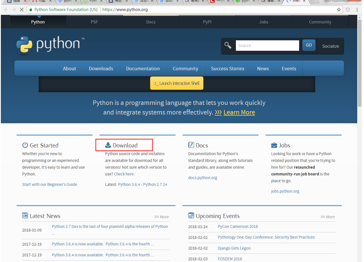364x262 pixels.
Task: Open the Success Stories menu
Action: [x=228, y=69]
